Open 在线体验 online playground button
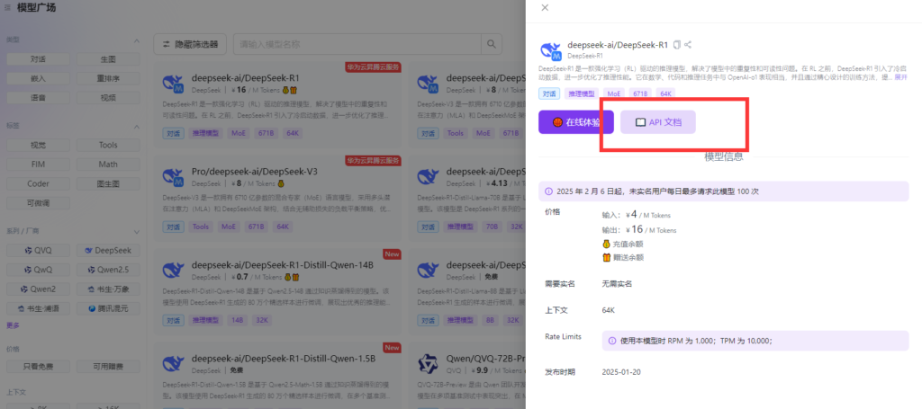 [x=576, y=122]
